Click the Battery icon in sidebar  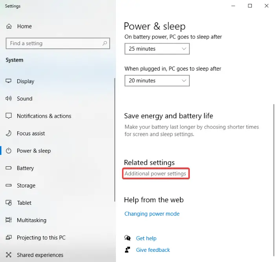[8, 168]
